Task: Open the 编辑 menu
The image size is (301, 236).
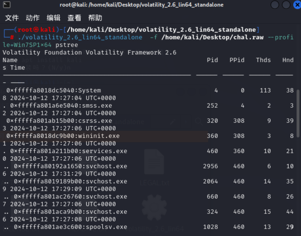Action: tap(54, 18)
